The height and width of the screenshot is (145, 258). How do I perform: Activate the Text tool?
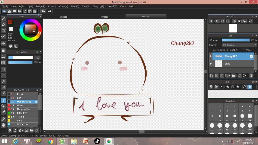(x=3, y=100)
